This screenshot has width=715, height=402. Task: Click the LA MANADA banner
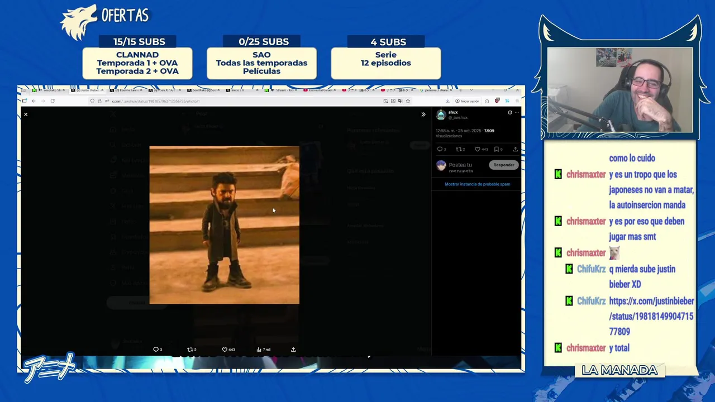click(619, 370)
